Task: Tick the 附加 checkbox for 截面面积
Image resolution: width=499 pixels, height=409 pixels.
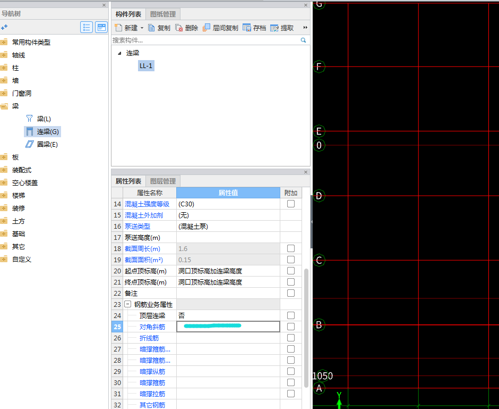Action: click(x=291, y=260)
